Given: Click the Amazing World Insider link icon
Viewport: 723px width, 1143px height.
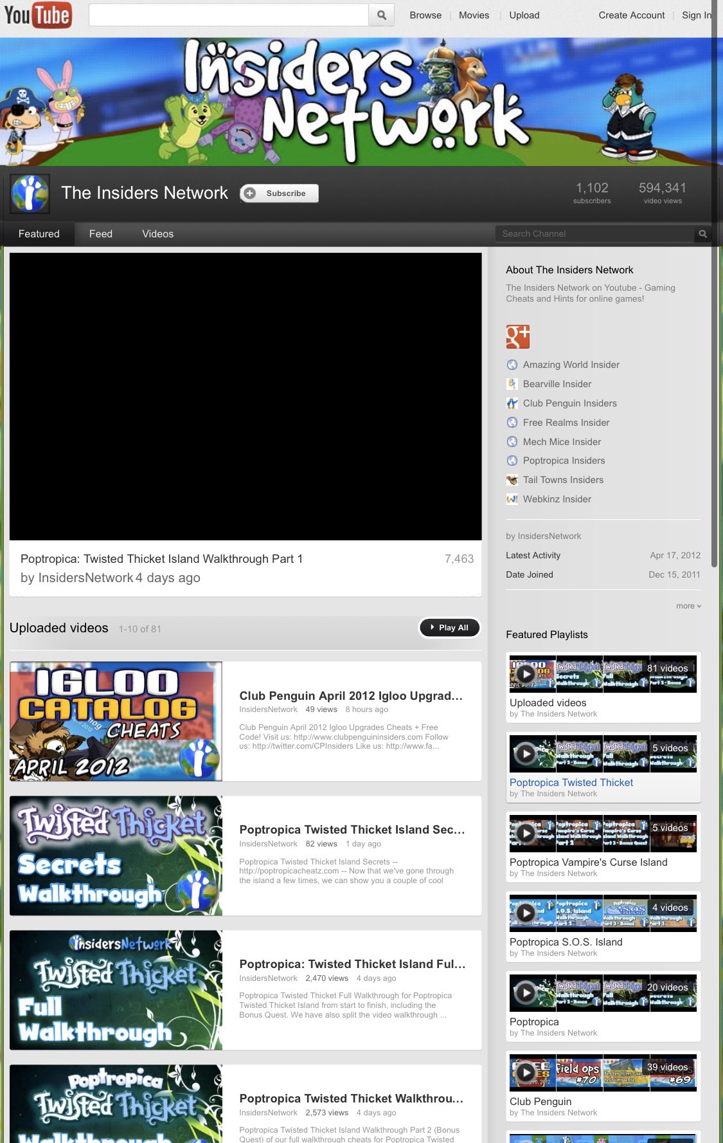Looking at the screenshot, I should [x=512, y=365].
